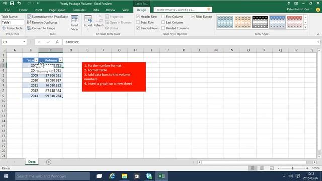
Task: Zoom out with the minus button
Action: coord(278,168)
